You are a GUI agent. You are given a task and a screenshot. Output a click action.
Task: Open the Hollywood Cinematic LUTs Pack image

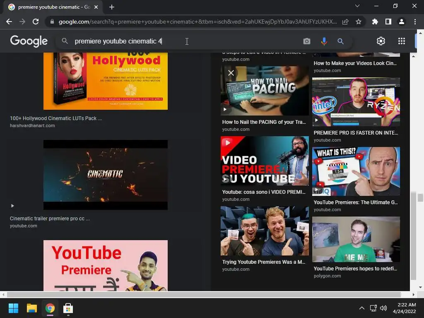pos(106,81)
